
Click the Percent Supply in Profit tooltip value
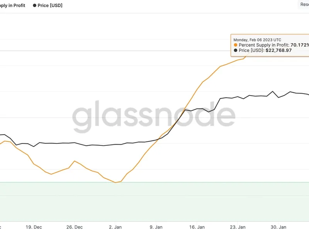click(x=300, y=45)
